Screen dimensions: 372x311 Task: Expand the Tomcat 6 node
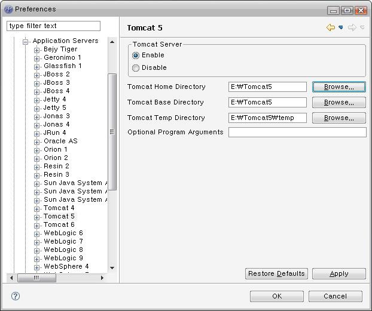point(36,226)
